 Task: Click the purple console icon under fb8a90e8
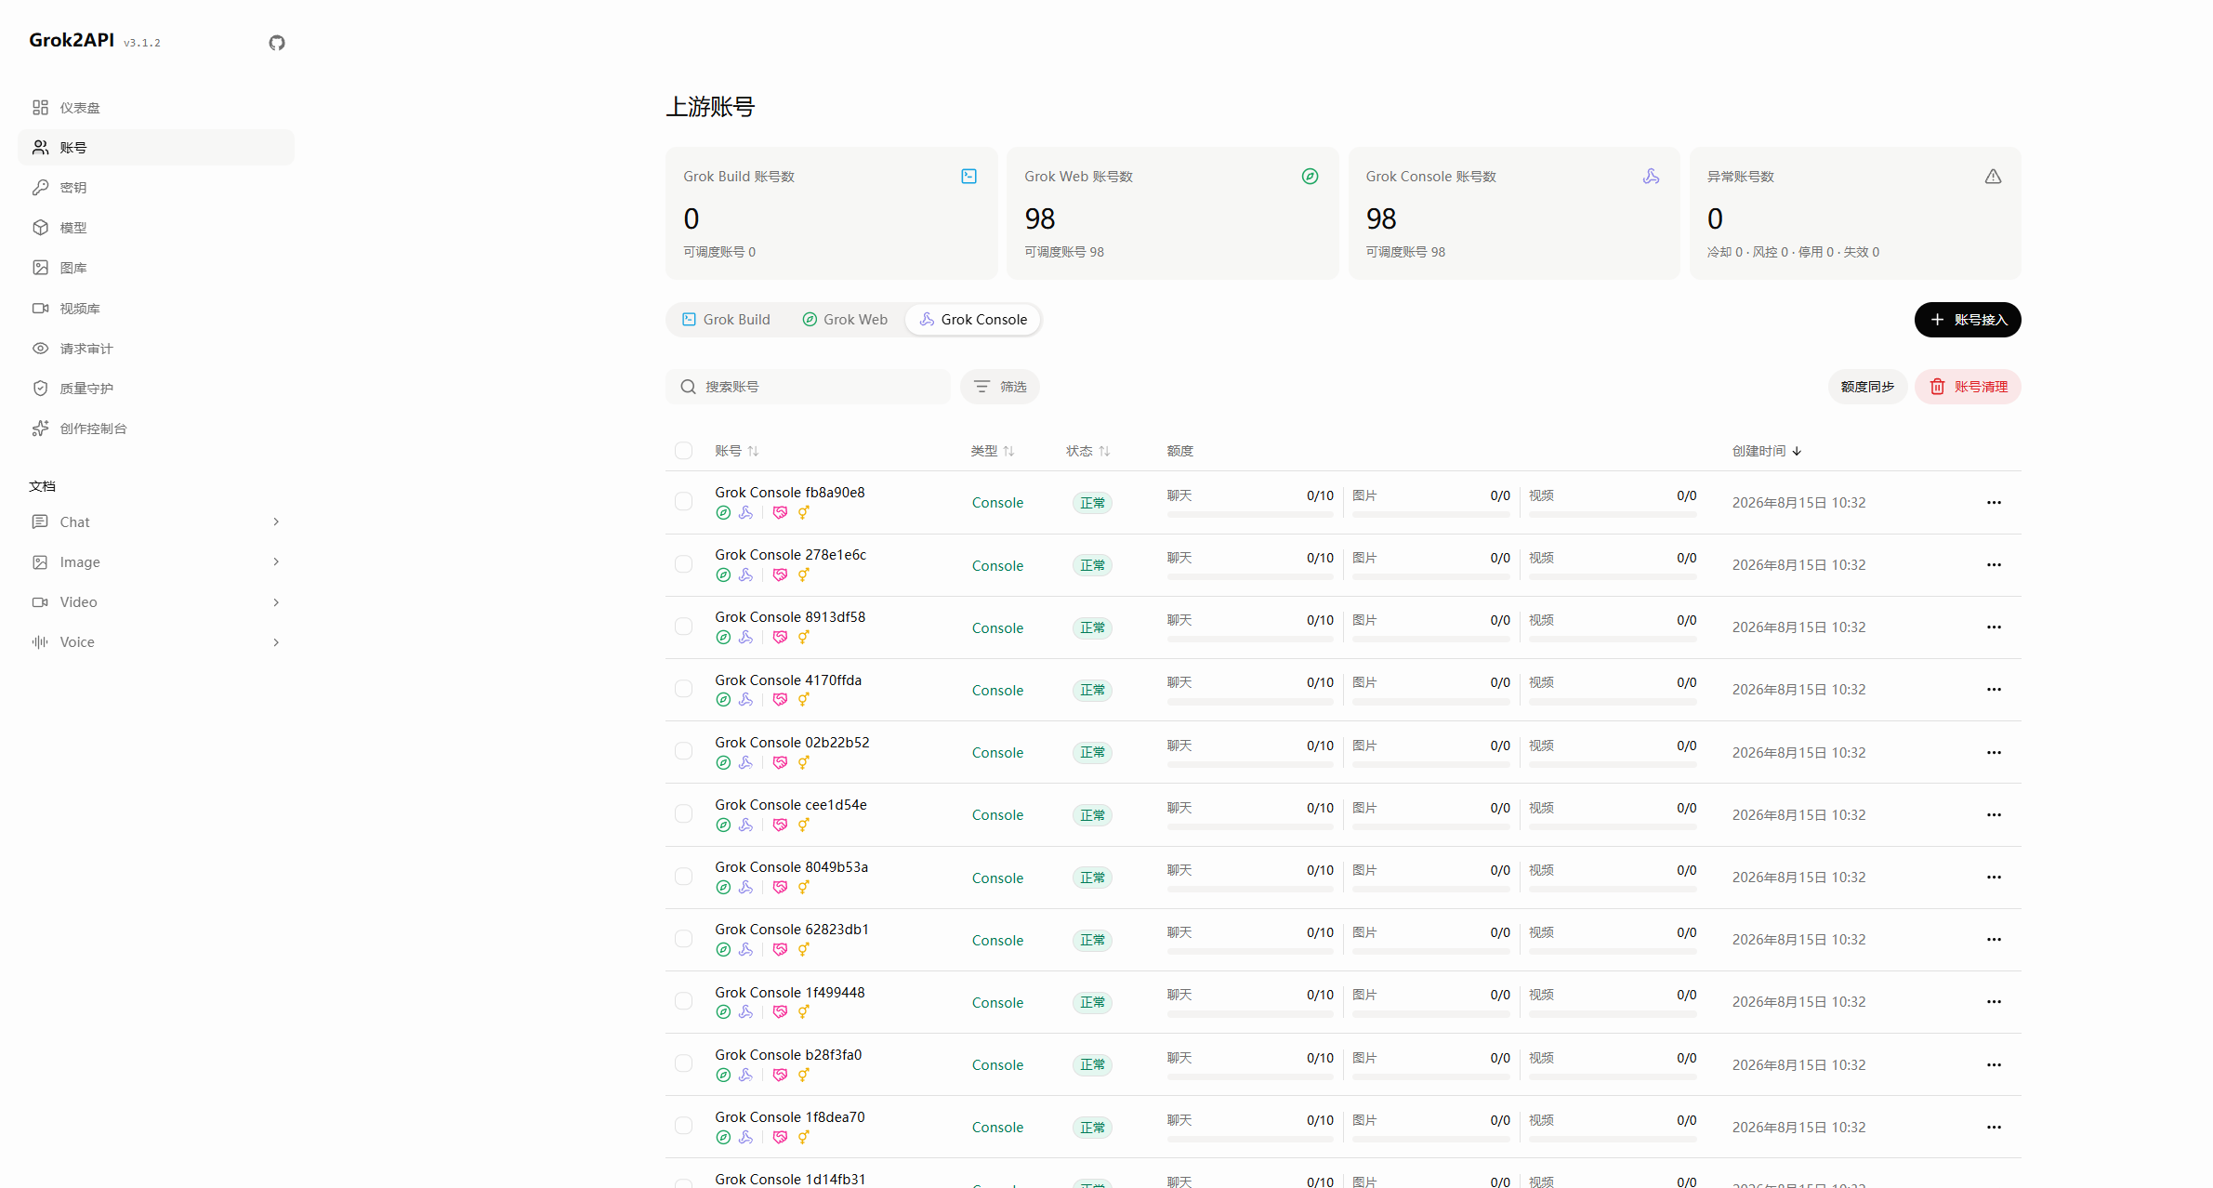coord(745,513)
